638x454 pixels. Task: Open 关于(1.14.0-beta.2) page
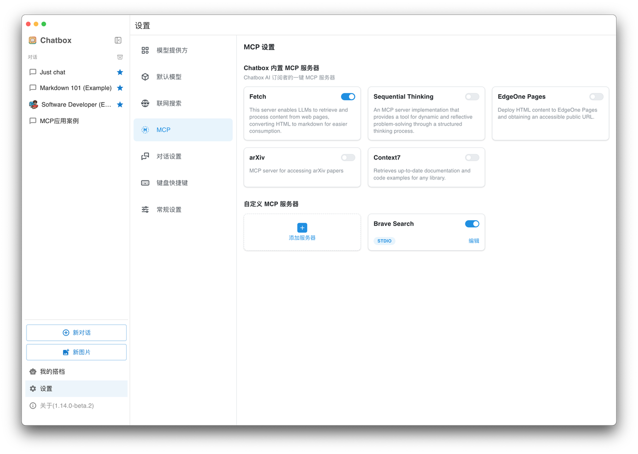click(x=76, y=406)
